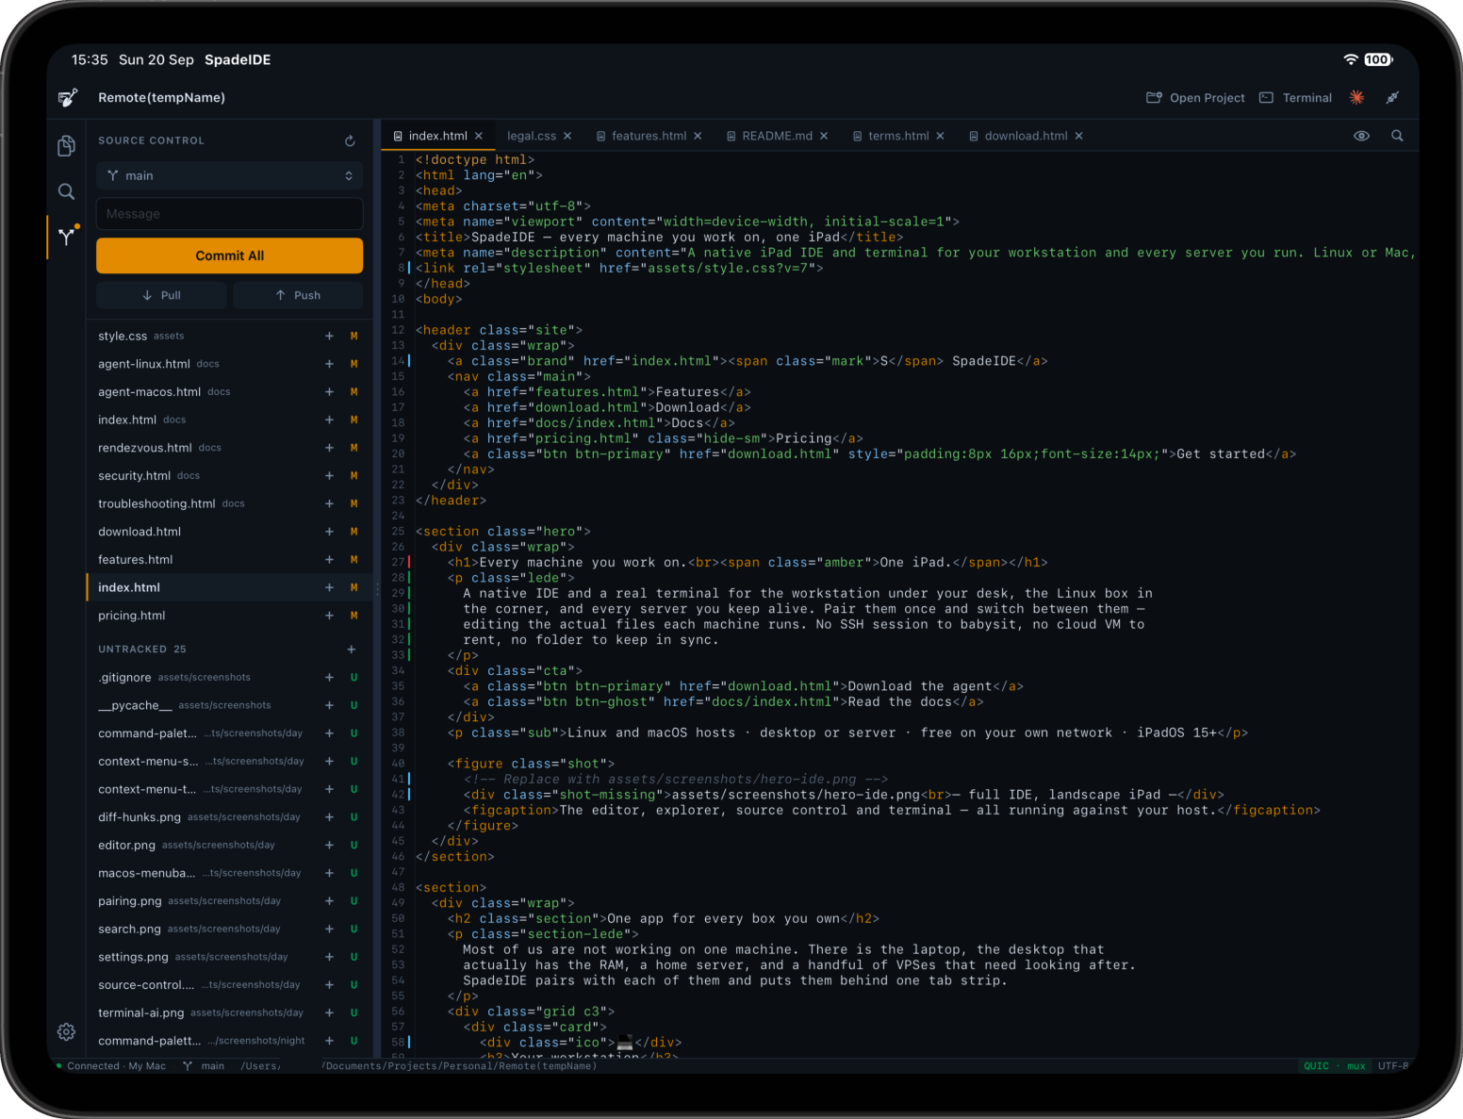This screenshot has width=1463, height=1119.
Task: Click the Wi-Fi icon in status bar
Action: pyautogui.click(x=1351, y=59)
